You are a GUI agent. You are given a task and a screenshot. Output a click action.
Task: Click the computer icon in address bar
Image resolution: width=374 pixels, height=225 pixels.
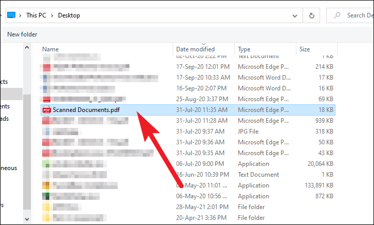pyautogui.click(x=11, y=15)
